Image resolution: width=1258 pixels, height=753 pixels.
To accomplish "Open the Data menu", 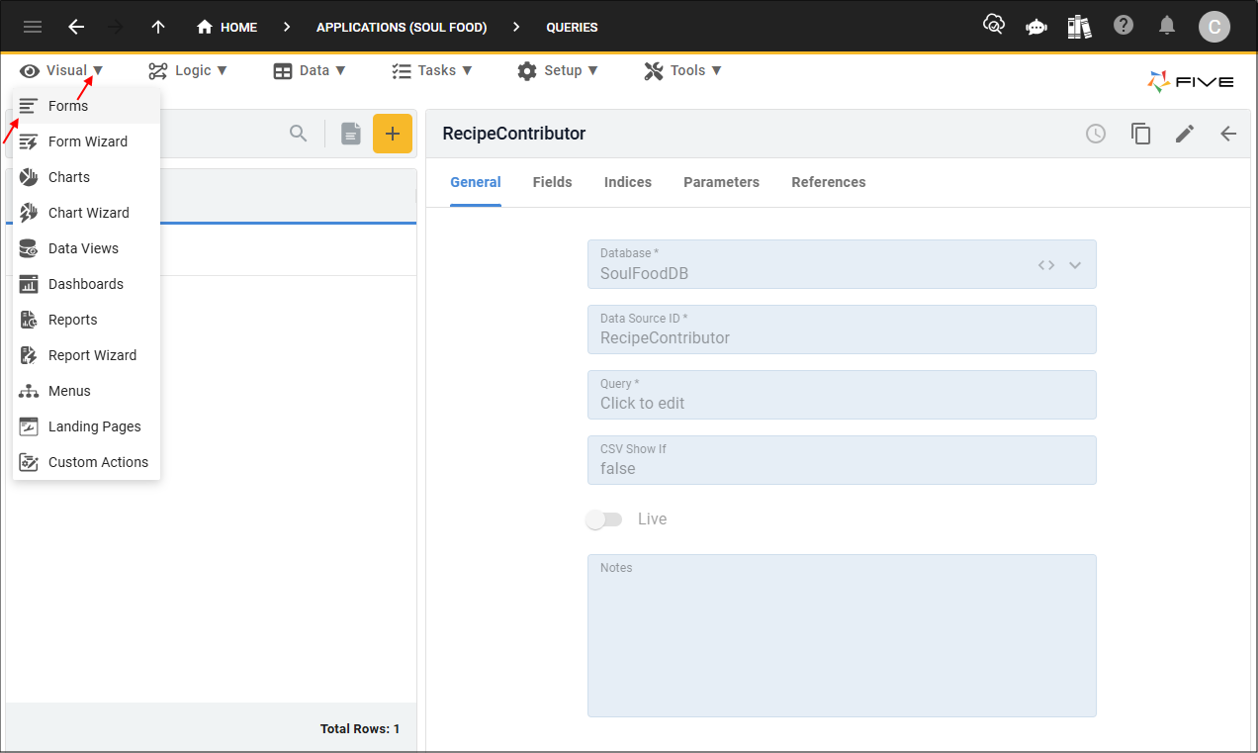I will 310,70.
